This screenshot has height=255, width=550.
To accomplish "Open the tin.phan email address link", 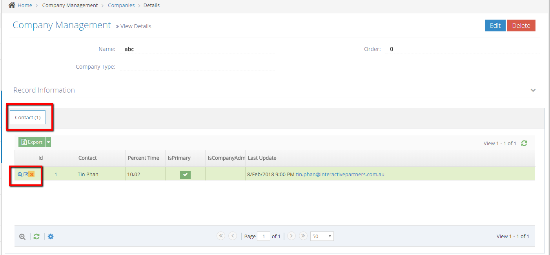I will (x=340, y=174).
